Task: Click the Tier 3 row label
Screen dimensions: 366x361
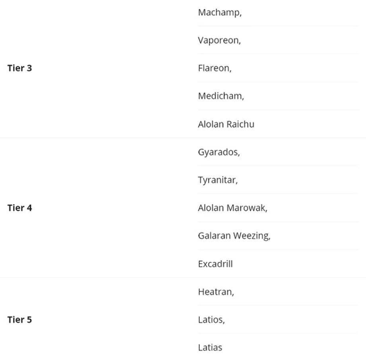Action: [19, 68]
